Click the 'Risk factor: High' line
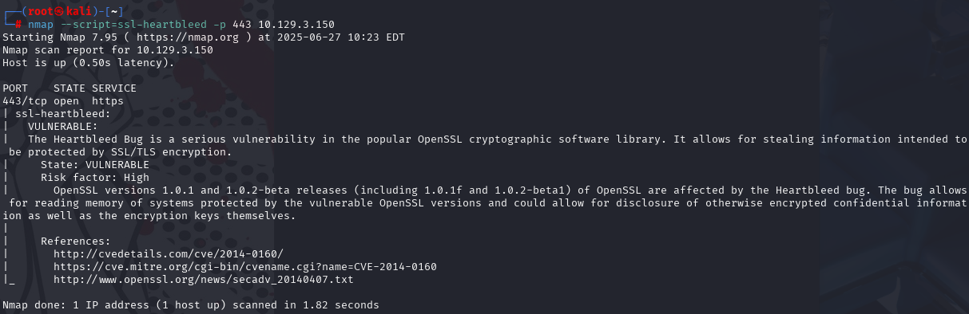This screenshot has height=314, width=969. coord(95,177)
